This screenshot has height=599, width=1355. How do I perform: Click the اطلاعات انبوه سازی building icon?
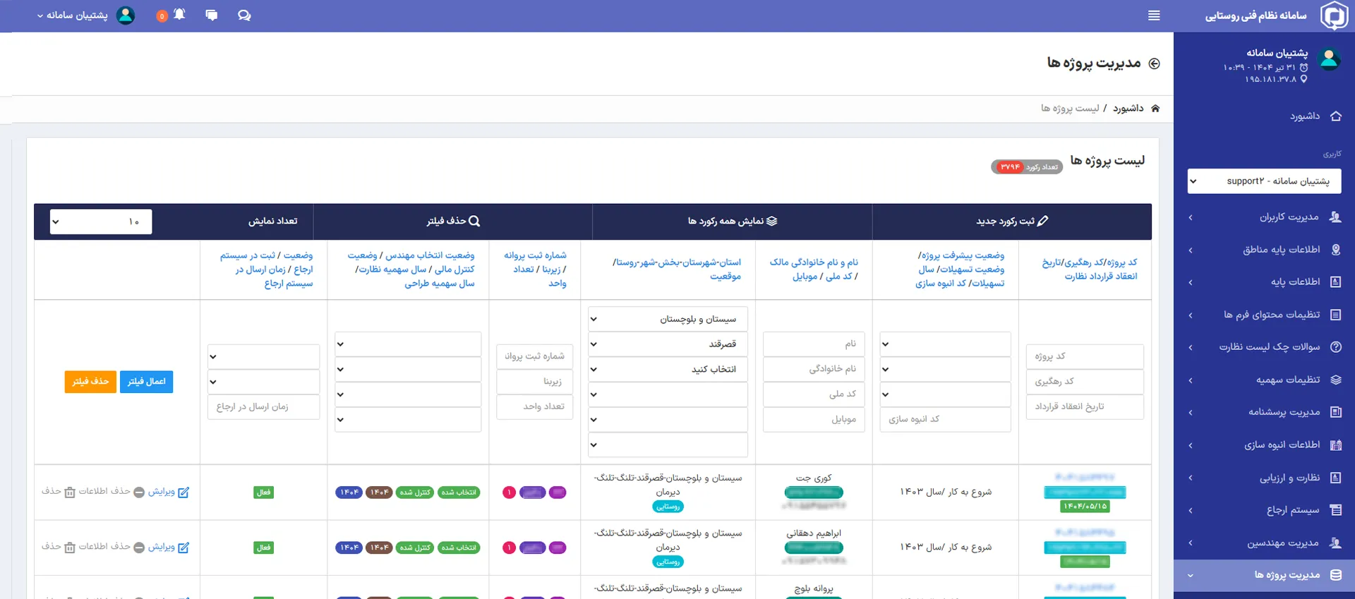(x=1336, y=445)
